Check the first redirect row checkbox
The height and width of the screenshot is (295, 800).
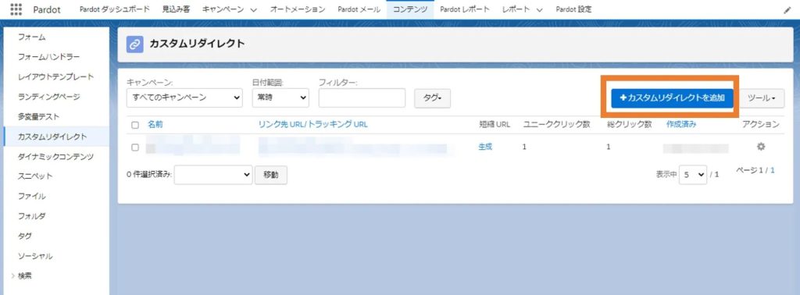pyautogui.click(x=135, y=147)
